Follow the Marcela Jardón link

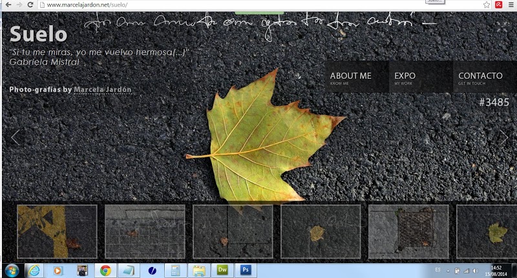coord(103,90)
